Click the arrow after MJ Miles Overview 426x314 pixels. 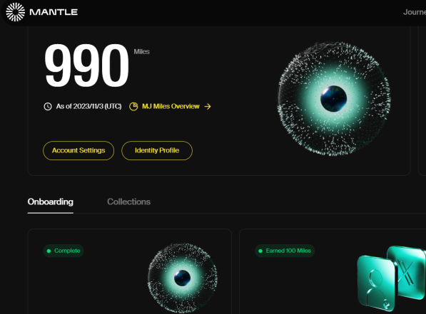click(x=208, y=106)
